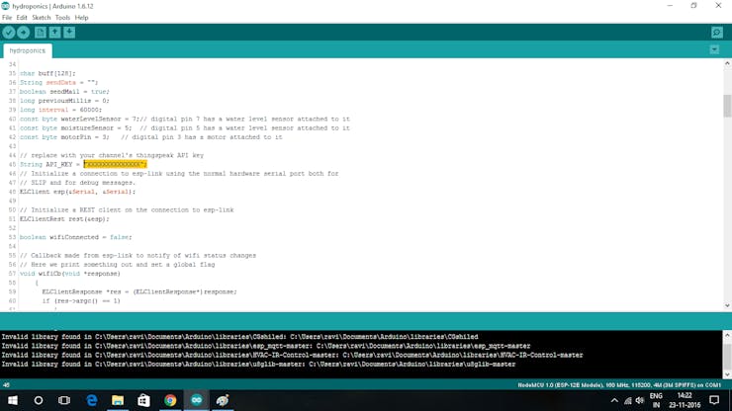Open the Windows Start menu
The image size is (732, 411).
(x=13, y=400)
